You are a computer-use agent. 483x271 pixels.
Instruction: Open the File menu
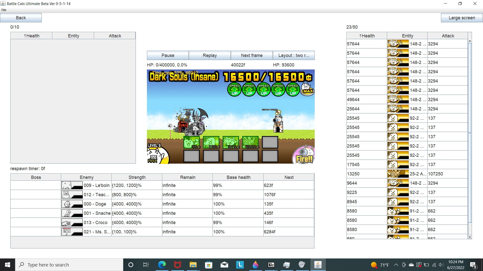tap(4, 10)
